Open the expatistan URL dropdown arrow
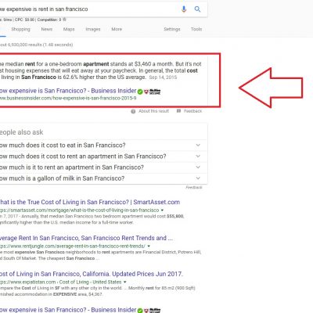This screenshot has height=313, width=313. coord(125,282)
